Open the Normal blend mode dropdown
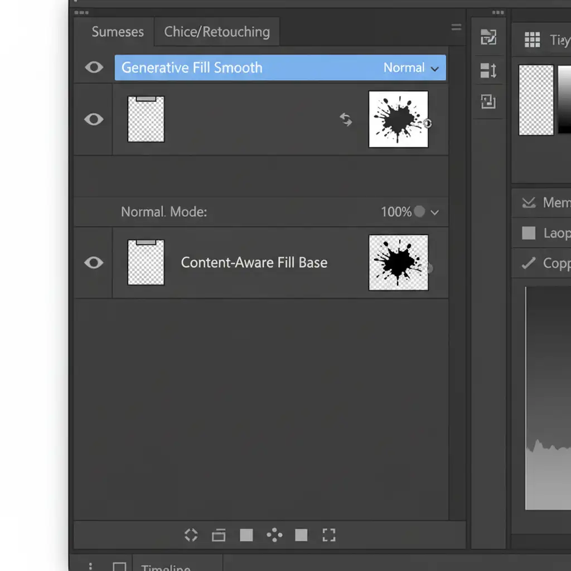Image resolution: width=571 pixels, height=571 pixels. (x=411, y=68)
